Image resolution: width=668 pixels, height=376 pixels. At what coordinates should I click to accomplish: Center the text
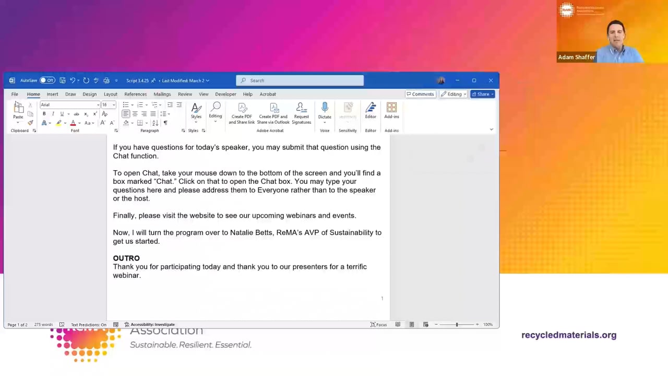click(x=135, y=114)
